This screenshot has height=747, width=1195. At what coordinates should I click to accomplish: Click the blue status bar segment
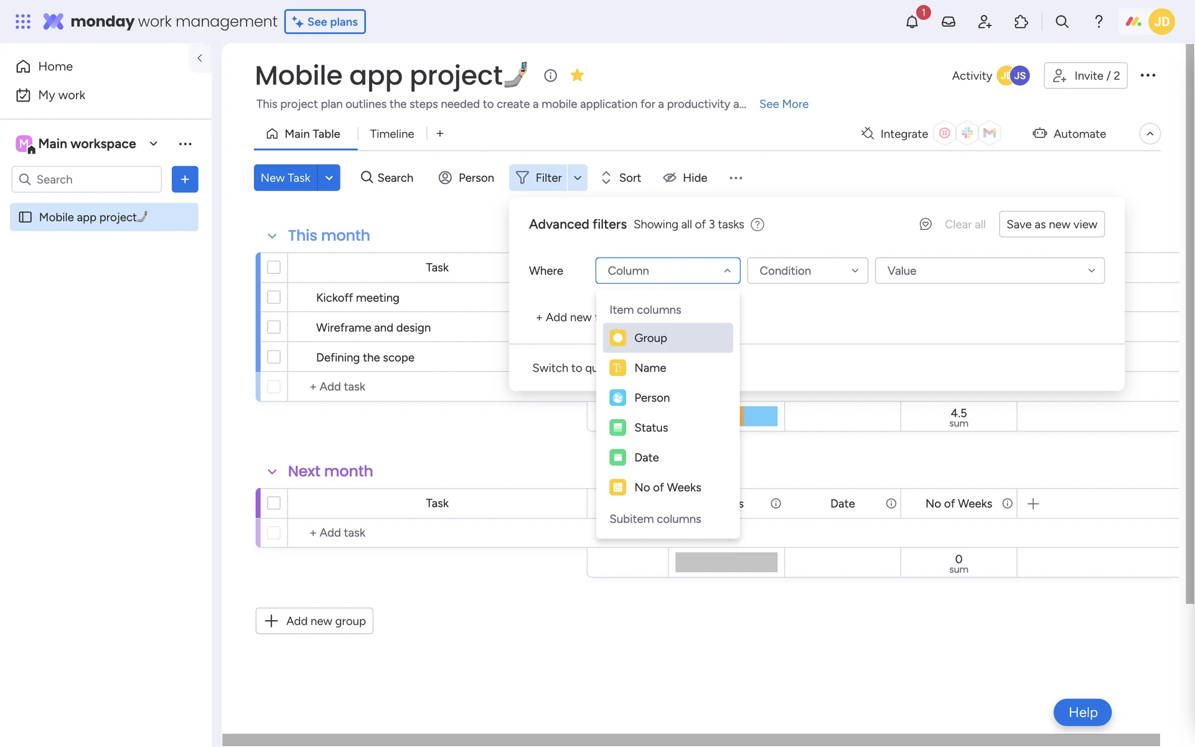[x=760, y=416]
